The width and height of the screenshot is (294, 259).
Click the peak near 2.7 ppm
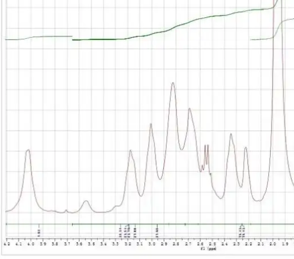point(190,109)
